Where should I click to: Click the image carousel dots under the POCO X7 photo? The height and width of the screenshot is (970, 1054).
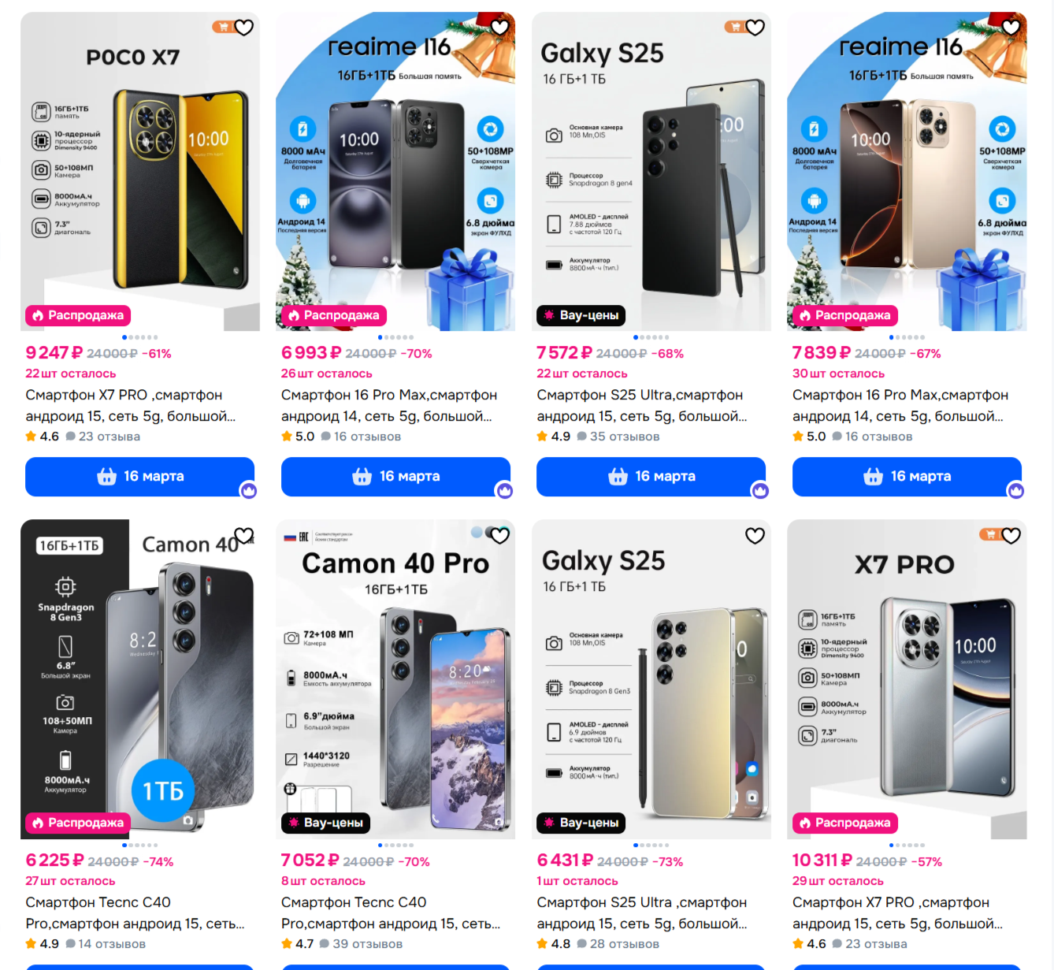[x=140, y=337]
